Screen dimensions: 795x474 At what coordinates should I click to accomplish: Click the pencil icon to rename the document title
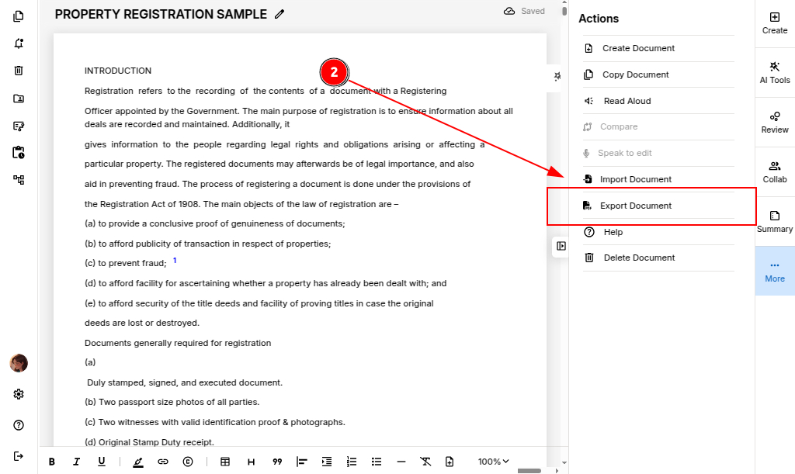click(279, 14)
